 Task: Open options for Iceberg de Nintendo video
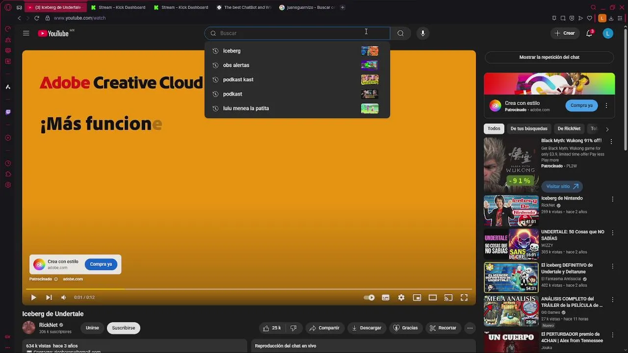coord(612,199)
